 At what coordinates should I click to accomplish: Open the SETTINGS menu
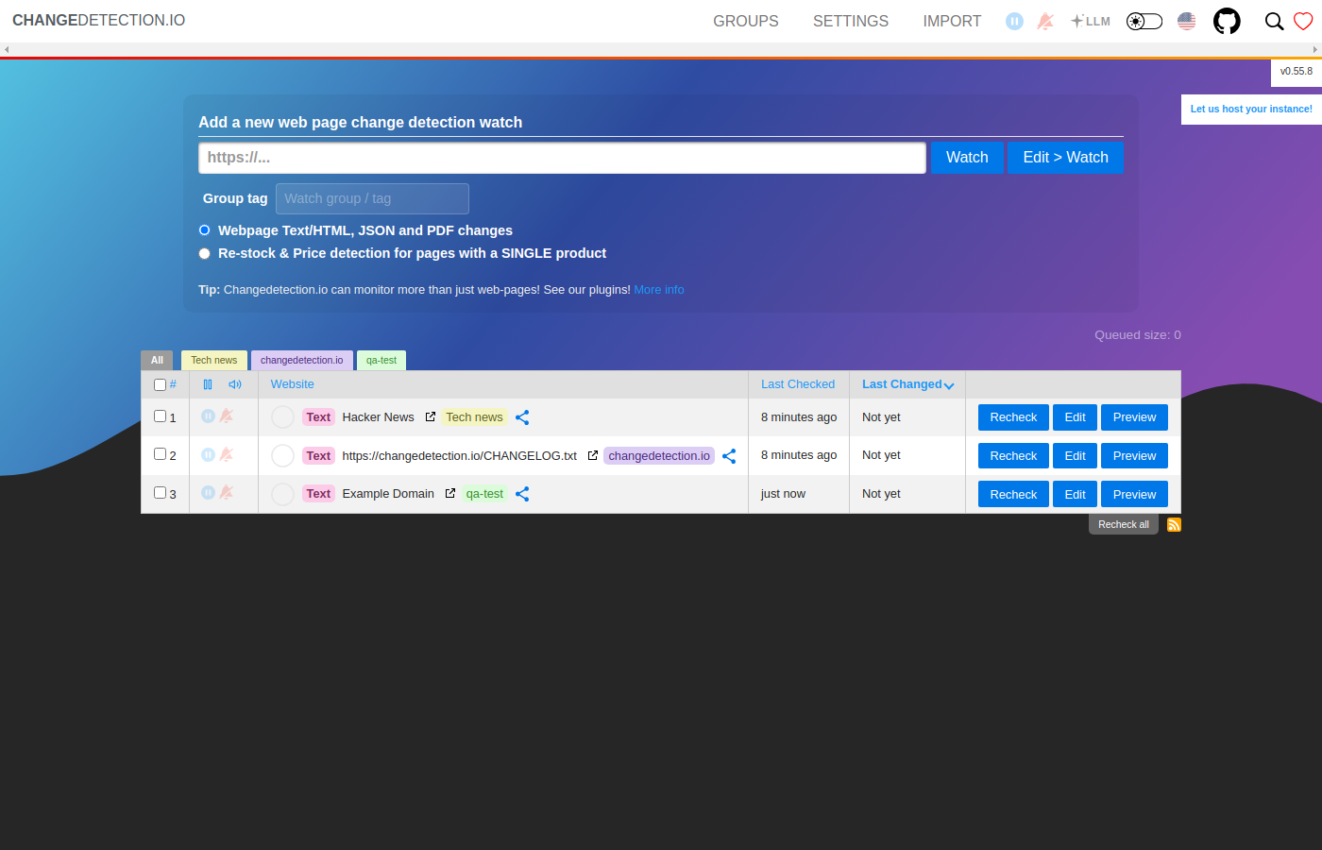click(x=851, y=21)
